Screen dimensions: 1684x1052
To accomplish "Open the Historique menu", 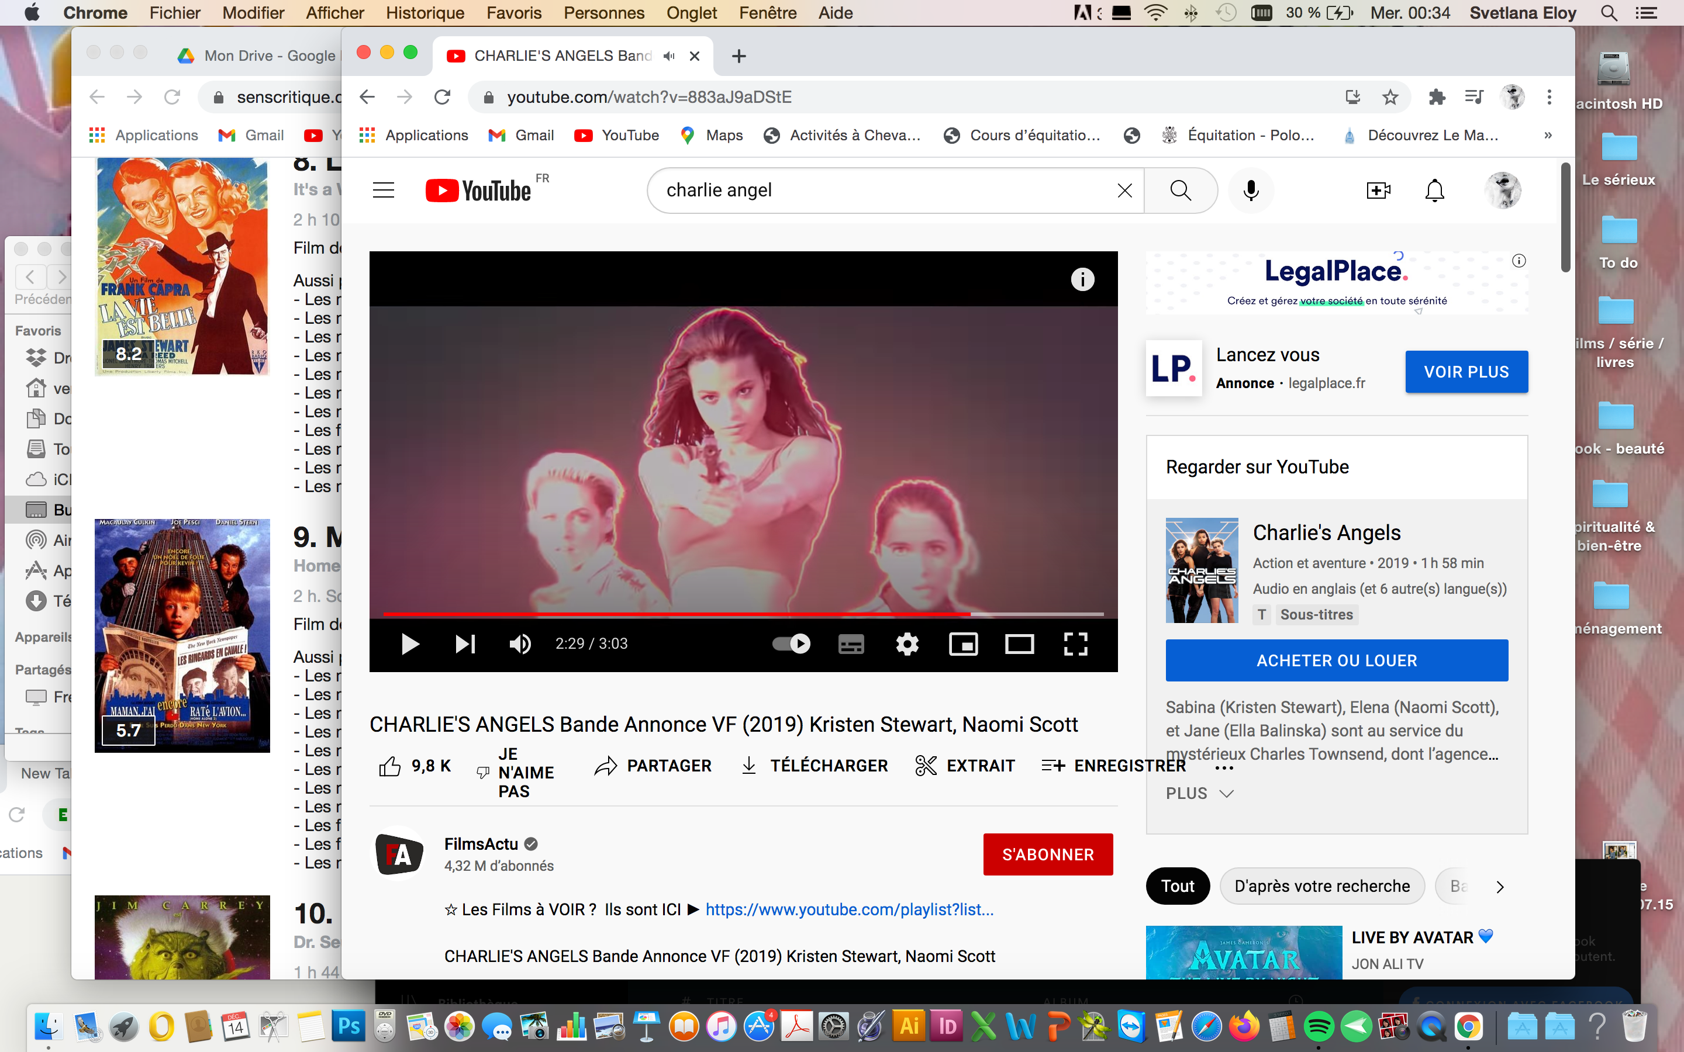I will tap(425, 12).
